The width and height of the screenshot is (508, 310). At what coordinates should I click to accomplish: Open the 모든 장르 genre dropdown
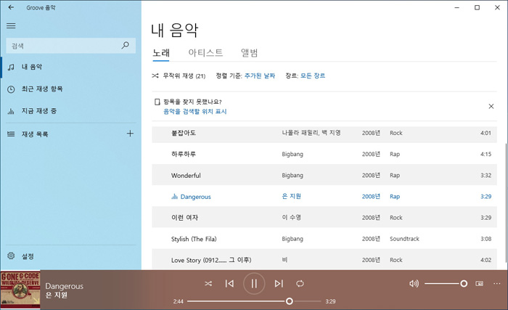tap(313, 76)
